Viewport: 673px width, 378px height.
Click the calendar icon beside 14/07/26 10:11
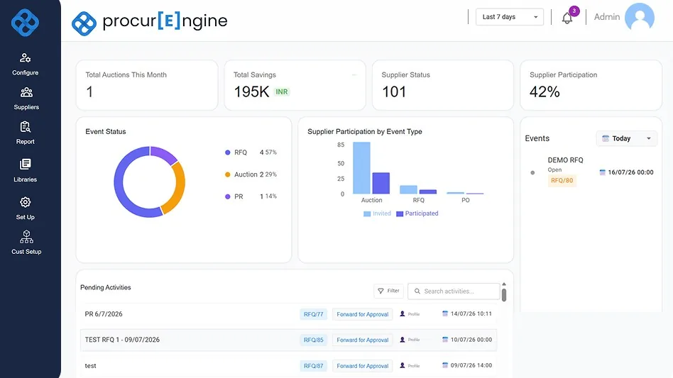pos(445,313)
